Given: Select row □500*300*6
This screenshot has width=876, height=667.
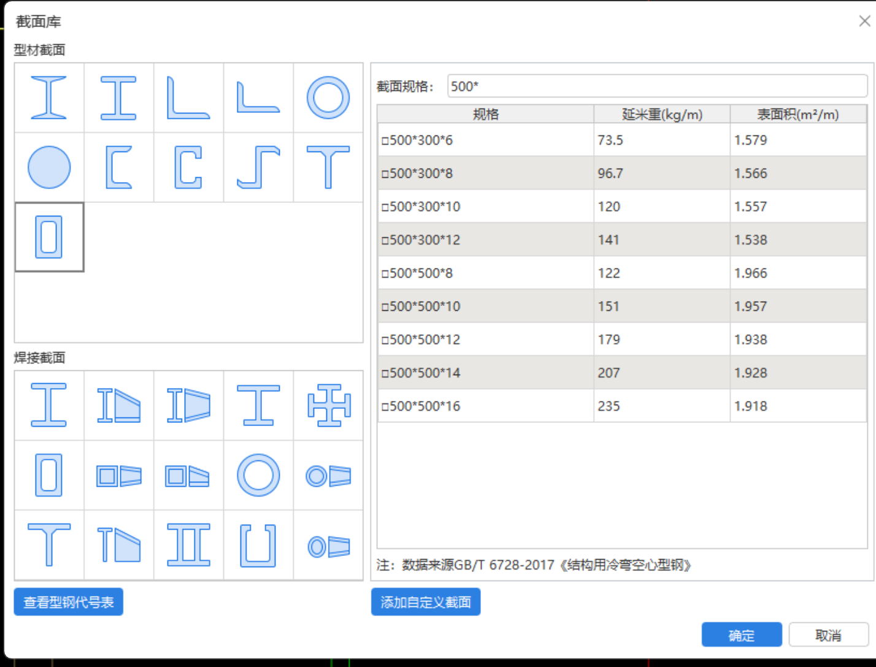Looking at the screenshot, I should point(622,140).
